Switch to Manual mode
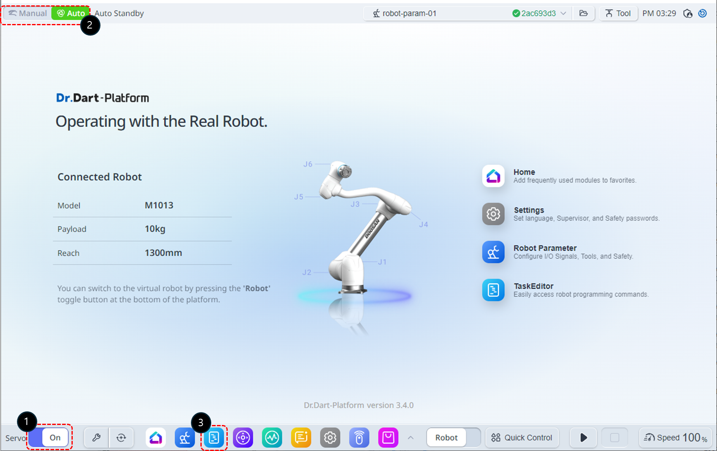The image size is (717, 451). pyautogui.click(x=28, y=13)
